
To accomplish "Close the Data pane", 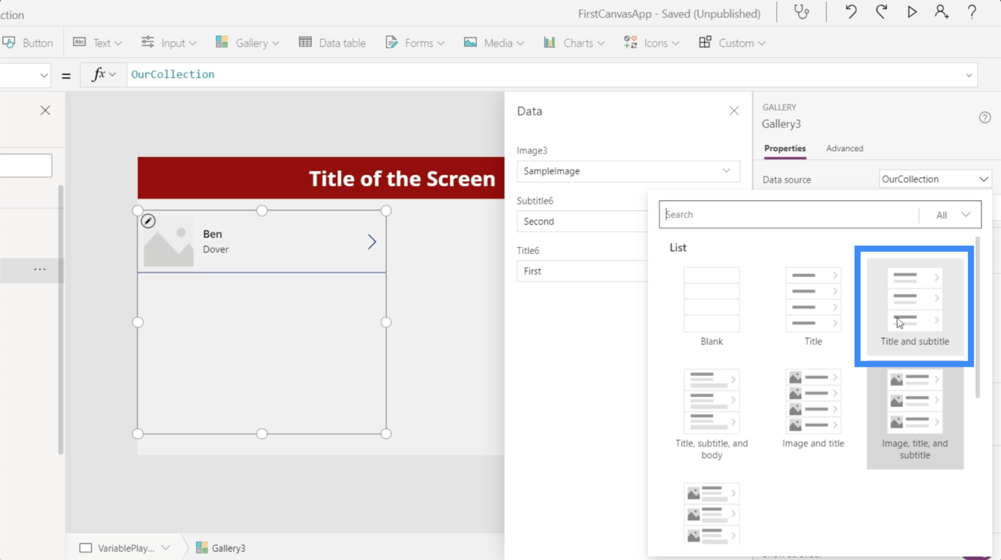I will tap(734, 111).
